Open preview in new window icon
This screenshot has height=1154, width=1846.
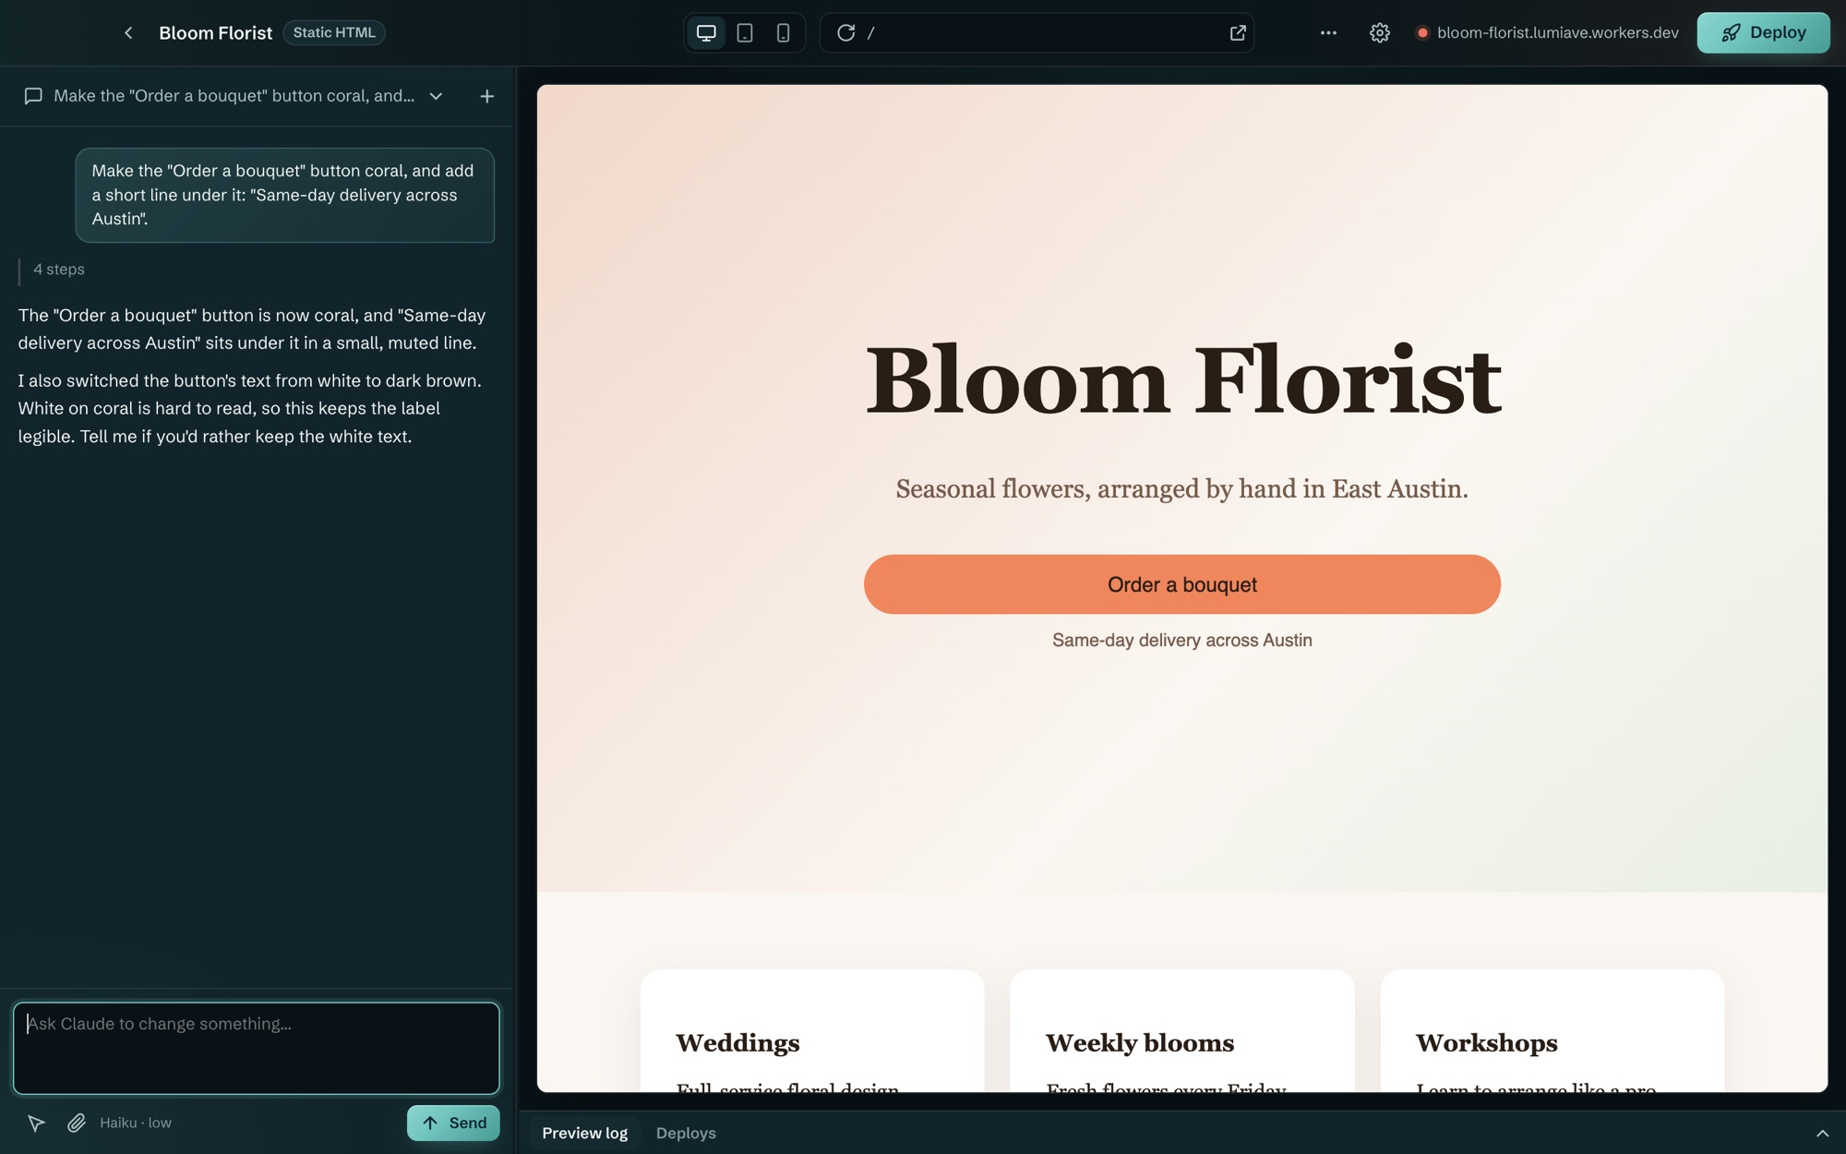coord(1238,33)
